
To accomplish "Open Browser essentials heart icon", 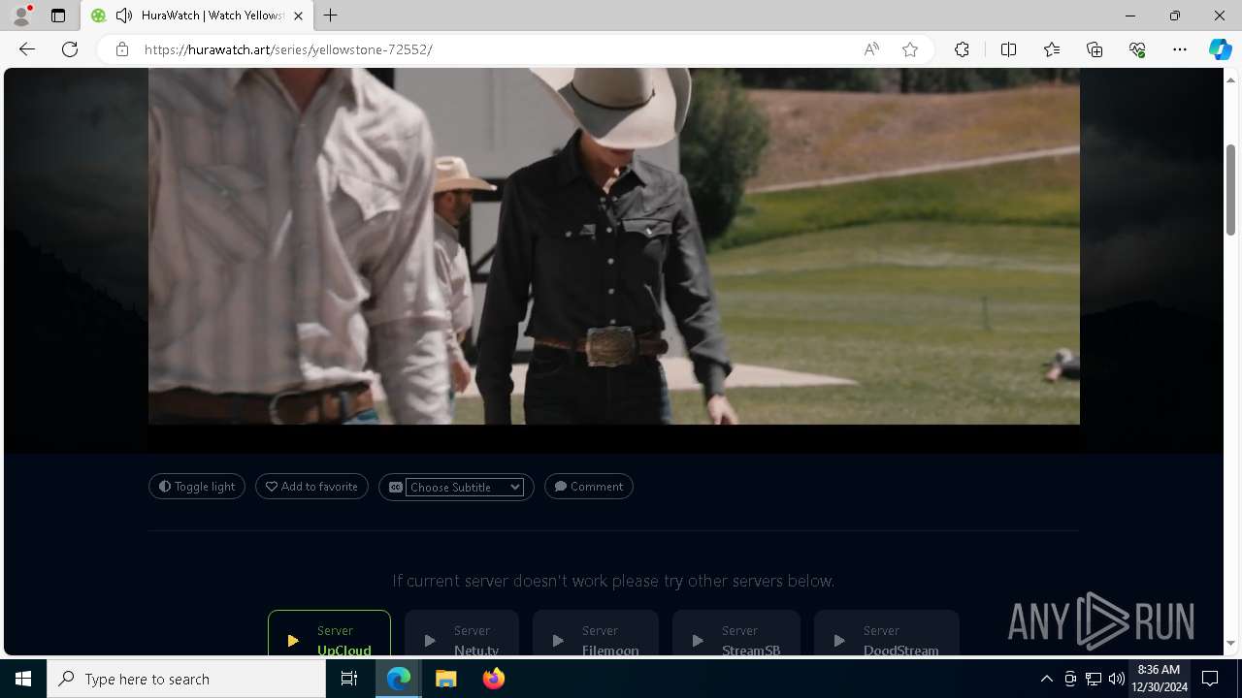I will click(x=1137, y=49).
